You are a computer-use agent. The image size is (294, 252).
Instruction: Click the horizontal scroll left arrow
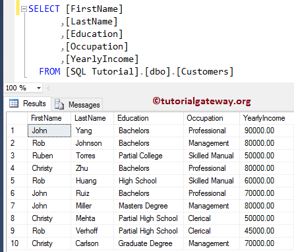[x=48, y=88]
